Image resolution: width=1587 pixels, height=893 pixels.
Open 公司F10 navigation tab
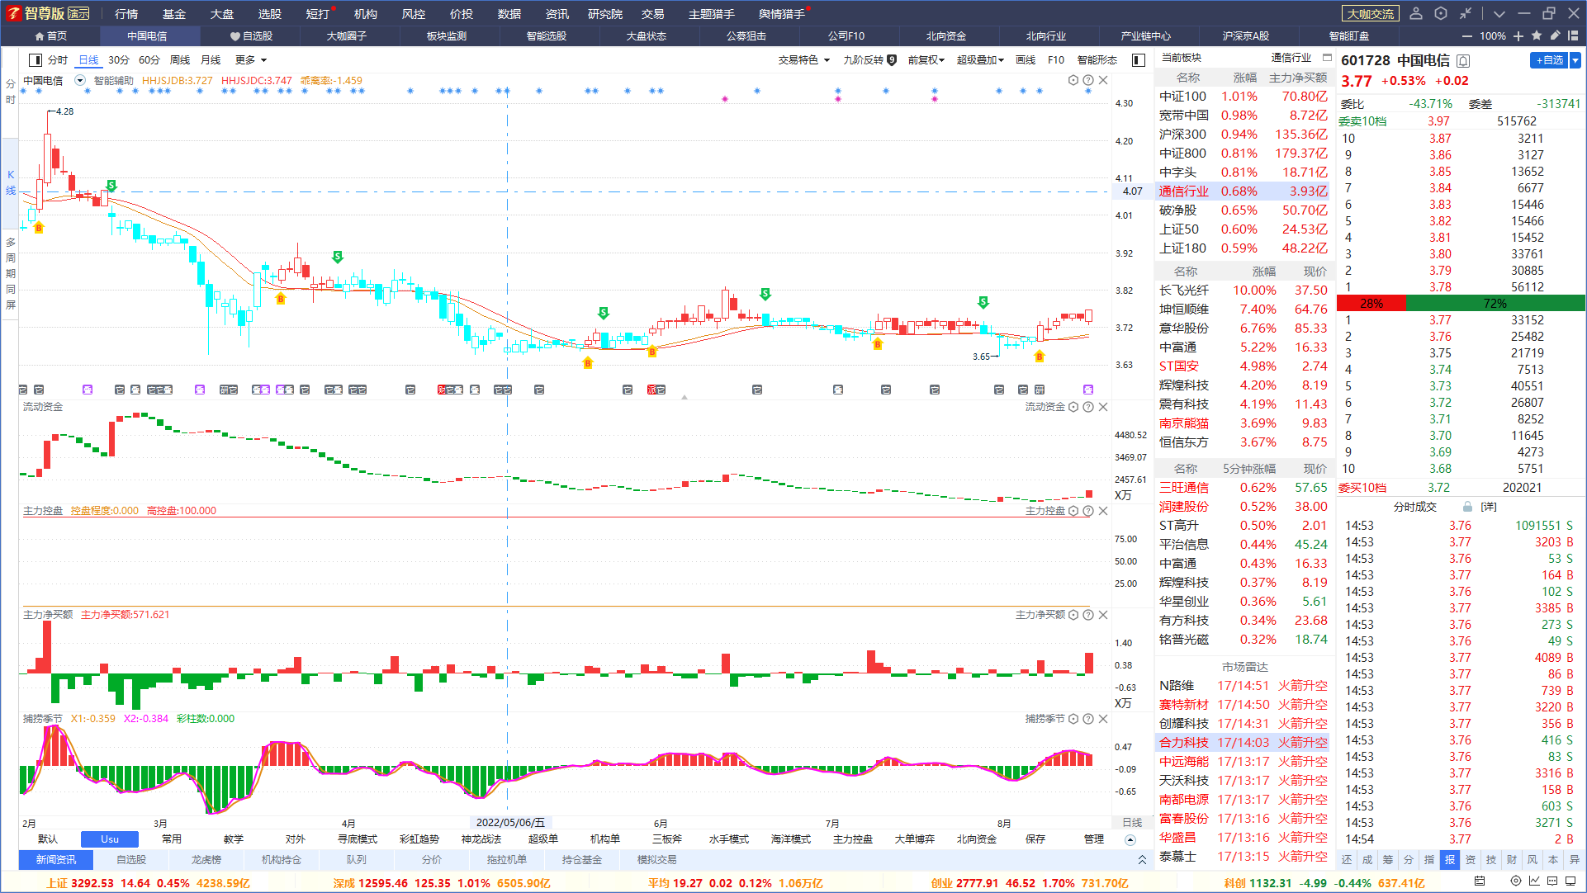(x=846, y=36)
